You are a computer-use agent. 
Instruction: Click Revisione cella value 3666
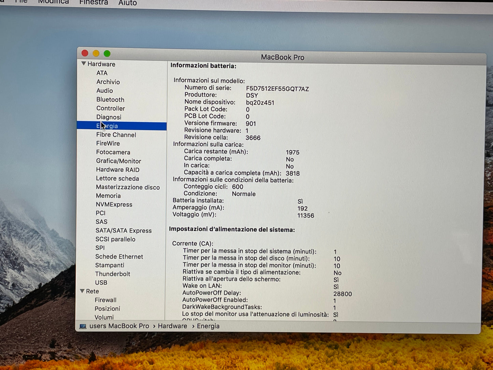click(x=253, y=138)
